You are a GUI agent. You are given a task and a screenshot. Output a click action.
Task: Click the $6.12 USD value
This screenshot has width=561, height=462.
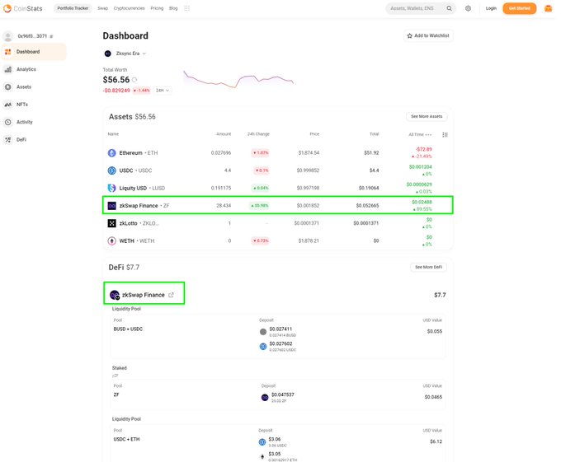coord(436,441)
